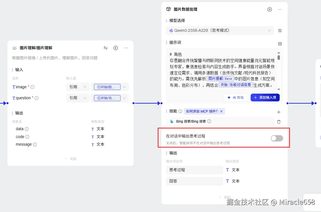This screenshot has height=212, width=321.
Task: Open the 引用 dropdown for image input
Action: tap(78, 87)
